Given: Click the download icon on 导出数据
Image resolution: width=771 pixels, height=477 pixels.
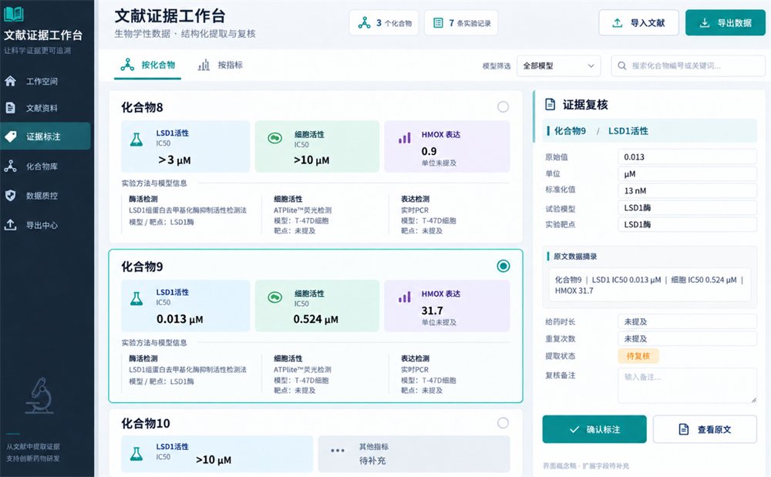Looking at the screenshot, I should [x=704, y=22].
